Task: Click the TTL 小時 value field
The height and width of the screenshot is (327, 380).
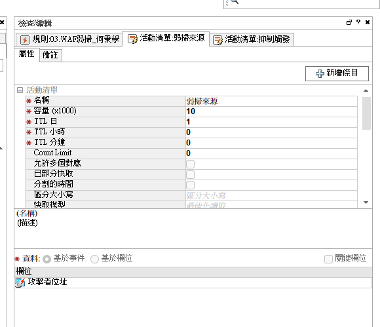Action: pyautogui.click(x=271, y=132)
